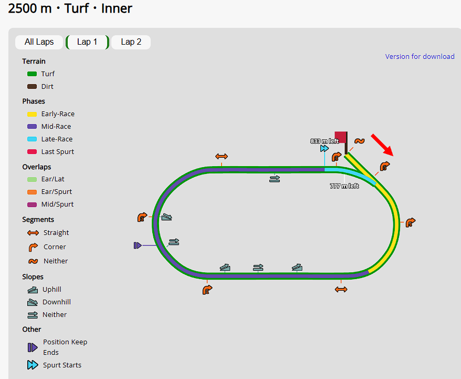The width and height of the screenshot is (461, 379).
Task: Click the Neither squiggle icon in the Segments legend
Action: (33, 261)
